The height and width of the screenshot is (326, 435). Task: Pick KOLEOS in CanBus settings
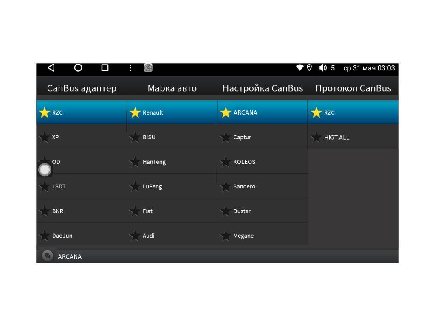(x=263, y=162)
